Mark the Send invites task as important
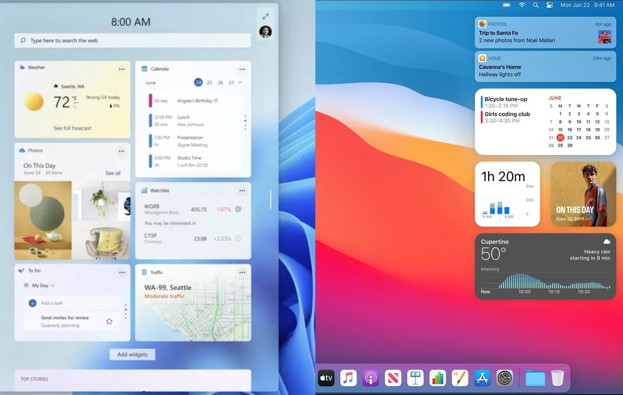Viewport: 623px width, 395px height. [x=109, y=321]
